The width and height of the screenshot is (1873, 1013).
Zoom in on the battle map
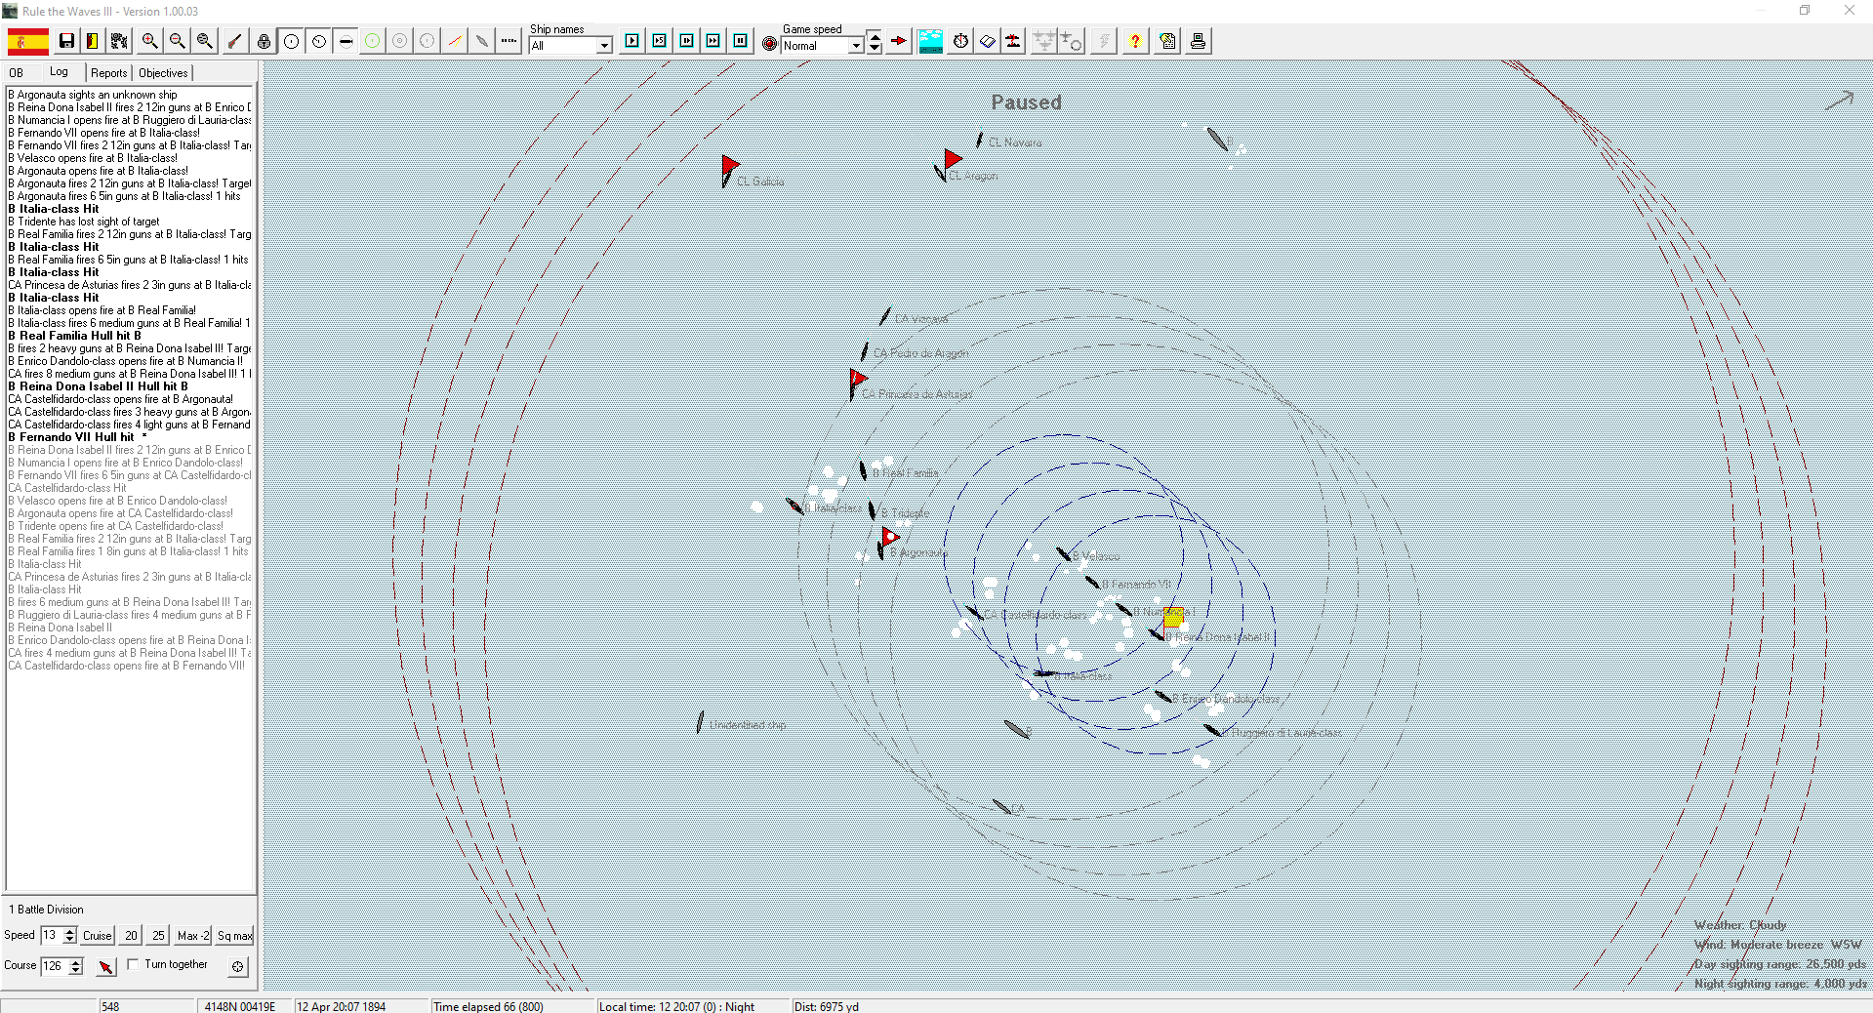[x=149, y=41]
